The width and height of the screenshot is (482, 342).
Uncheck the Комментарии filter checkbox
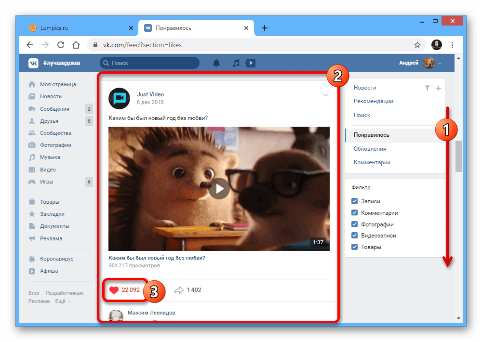coord(354,212)
